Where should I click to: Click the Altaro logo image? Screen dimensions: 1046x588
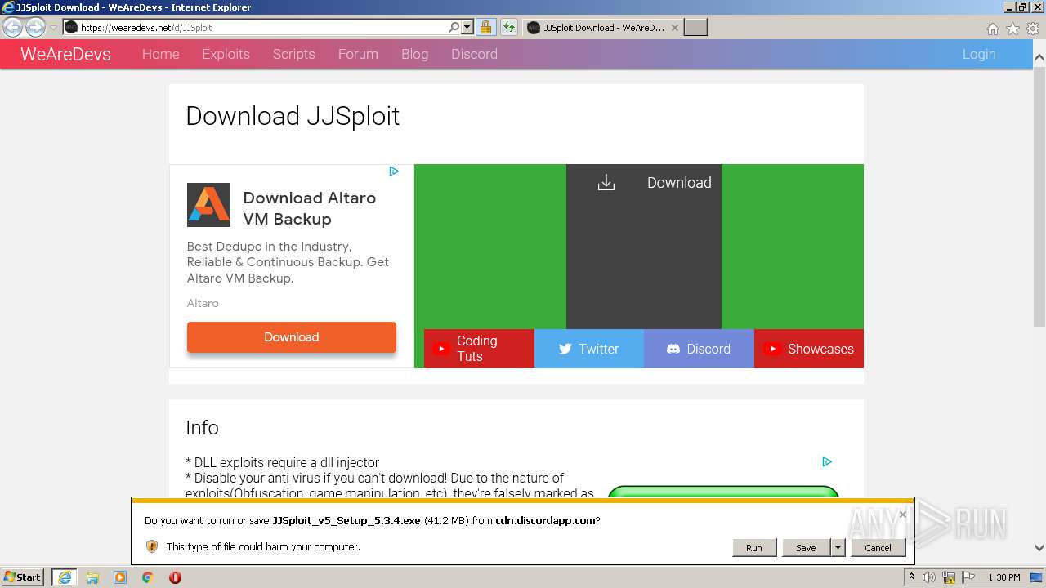[208, 204]
